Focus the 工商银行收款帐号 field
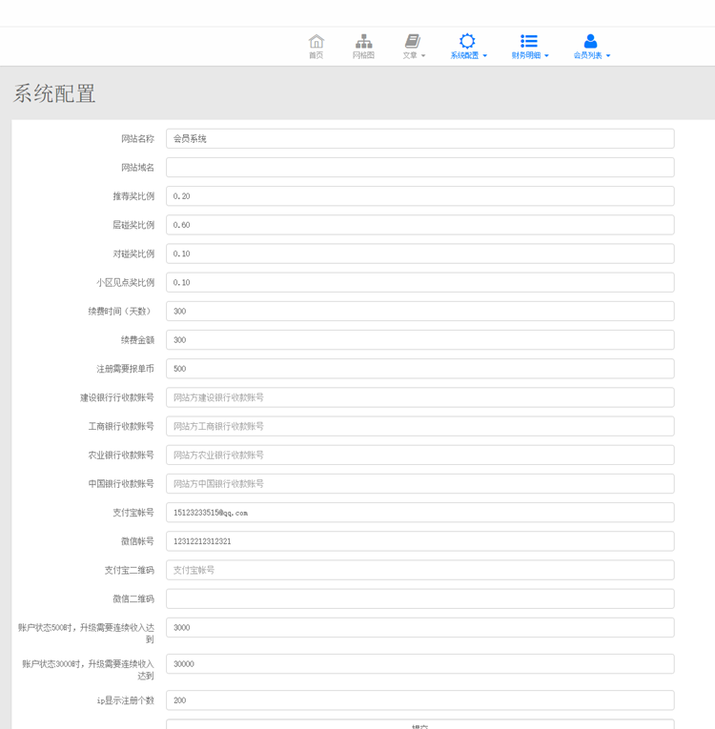Viewport: 715px width, 729px height. click(420, 426)
